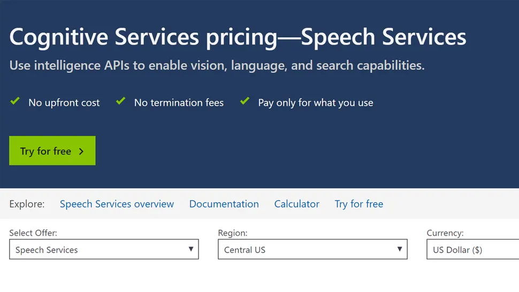Click the Explore label
This screenshot has height=292, width=519.
click(x=27, y=204)
